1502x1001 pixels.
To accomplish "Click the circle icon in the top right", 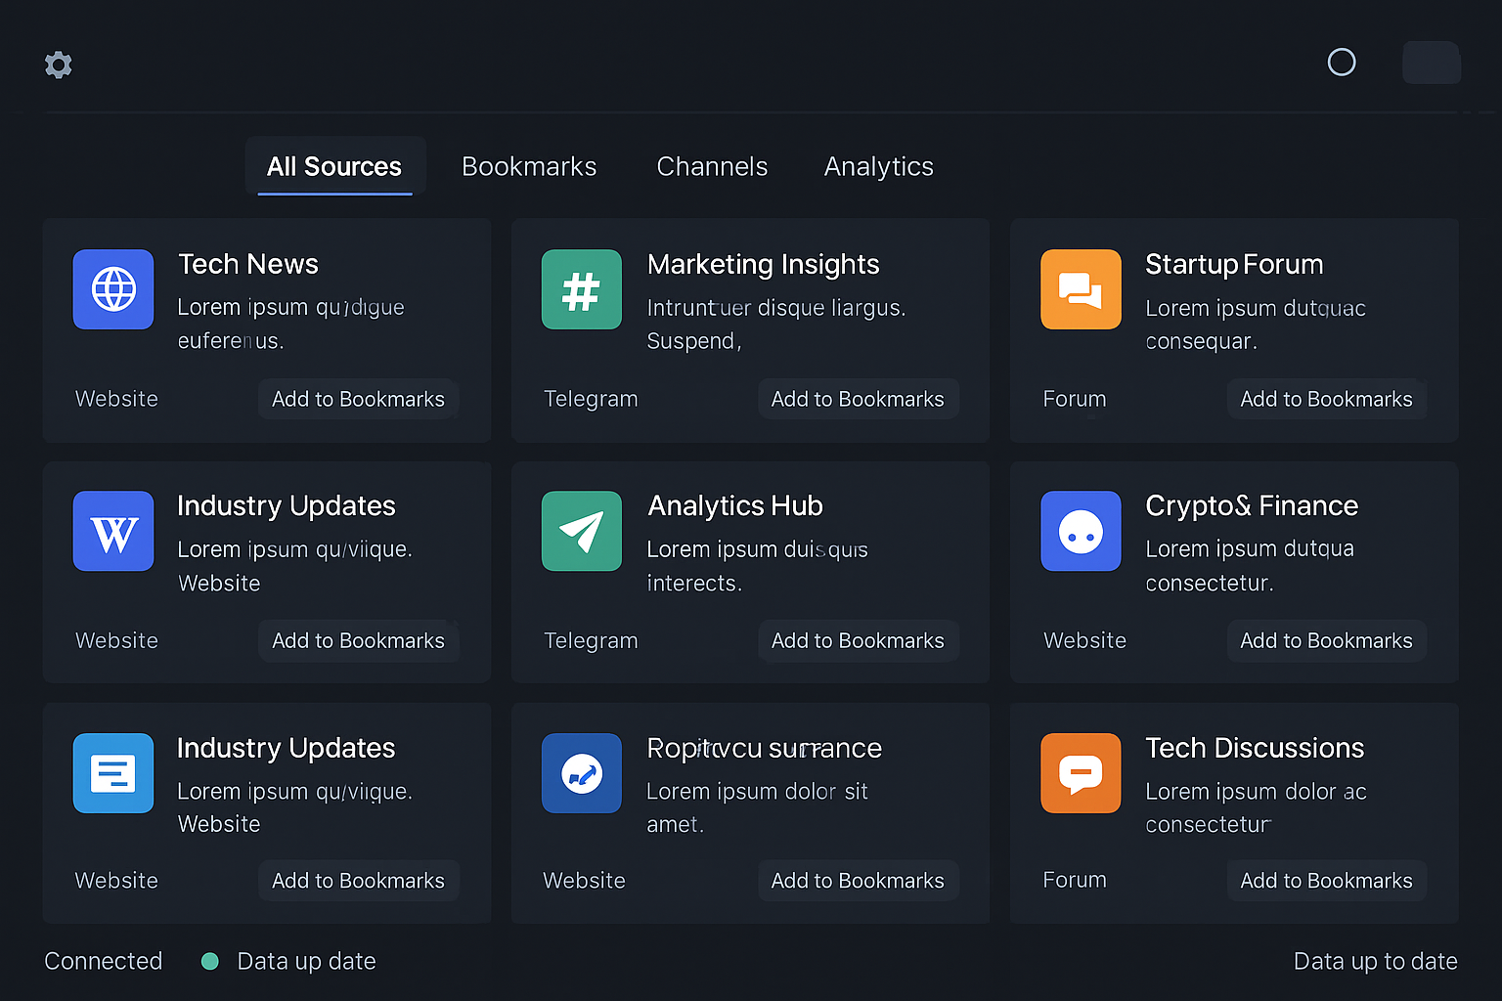I will [1342, 63].
